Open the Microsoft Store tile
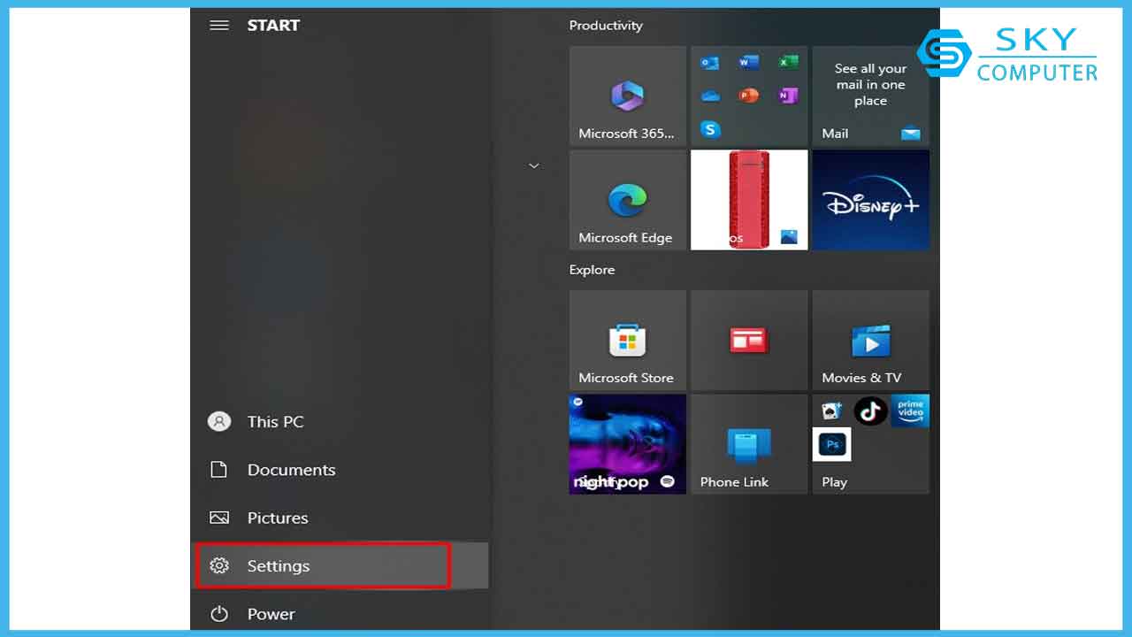Screen dimensions: 1132x637 [x=628, y=340]
